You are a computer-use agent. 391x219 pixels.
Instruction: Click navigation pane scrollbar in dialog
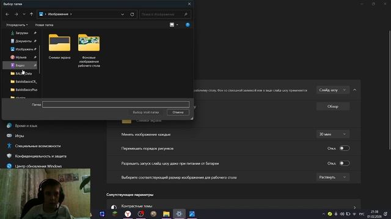pos(39,60)
